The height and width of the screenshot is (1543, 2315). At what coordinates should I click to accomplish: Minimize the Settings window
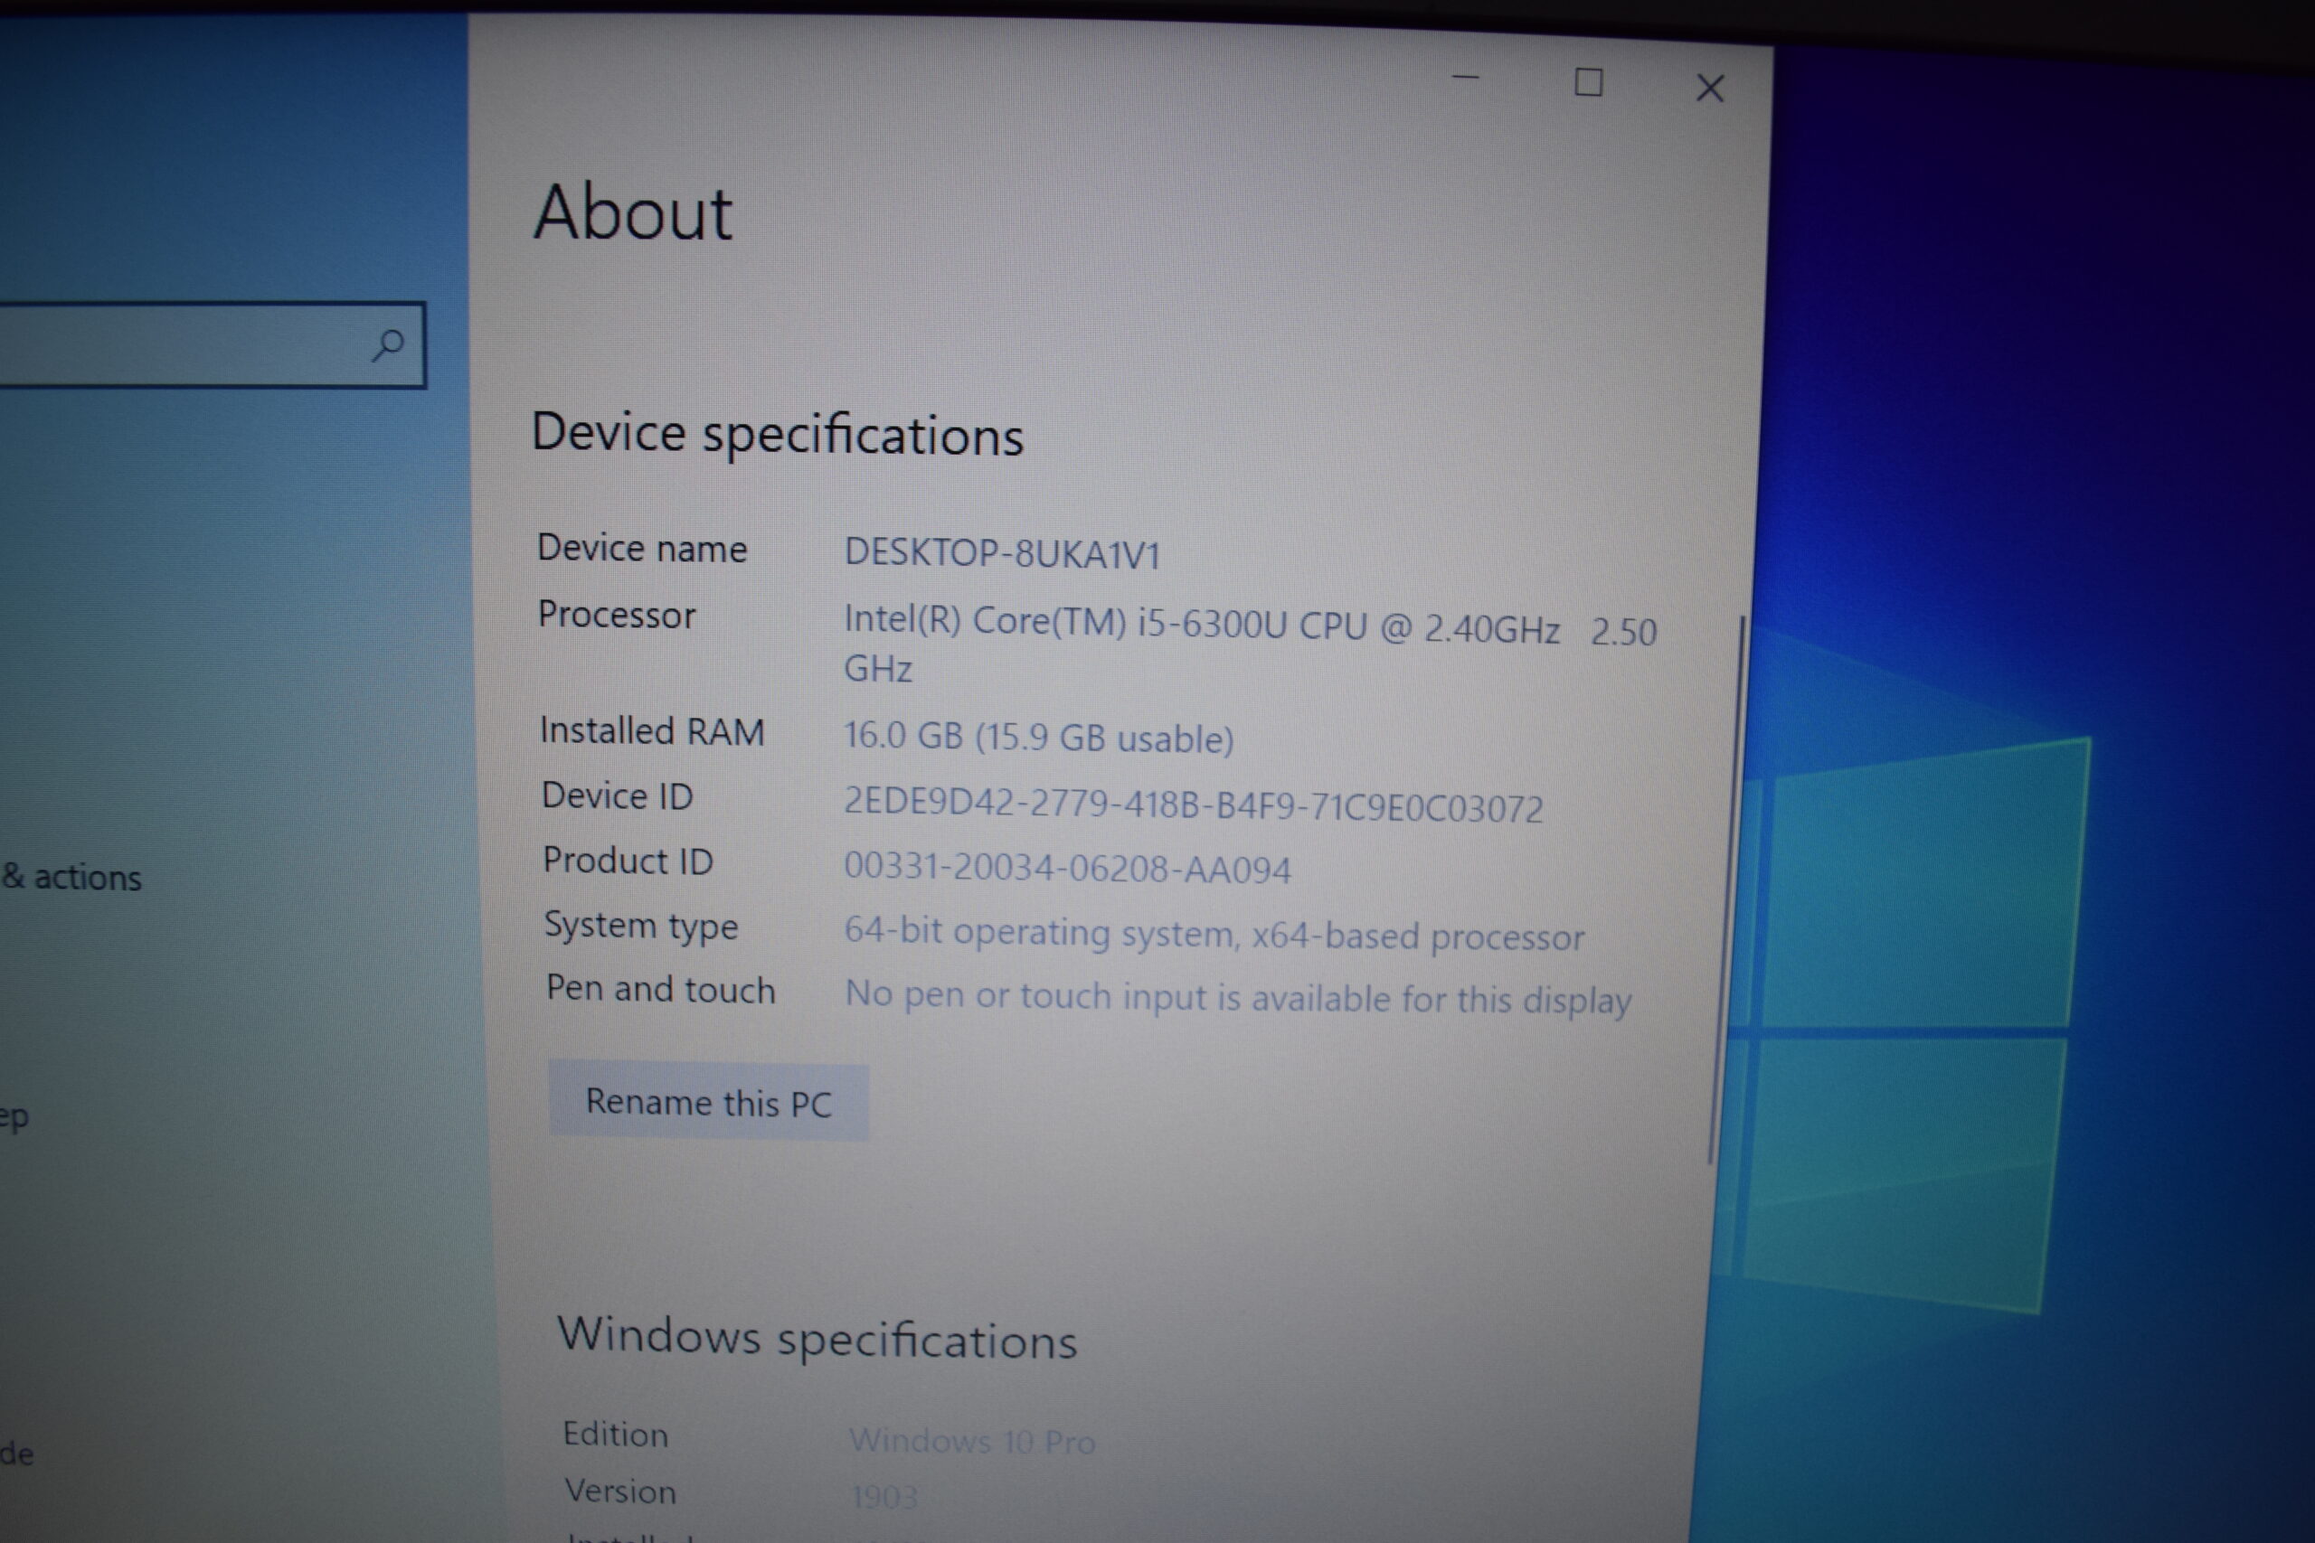point(1466,78)
